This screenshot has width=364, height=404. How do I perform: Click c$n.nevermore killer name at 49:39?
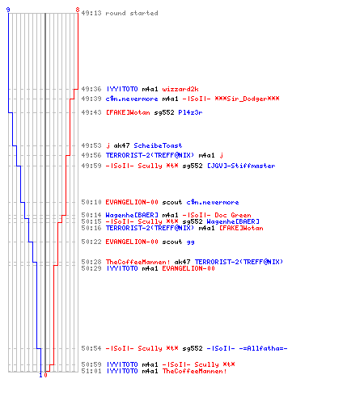pyautogui.click(x=132, y=99)
